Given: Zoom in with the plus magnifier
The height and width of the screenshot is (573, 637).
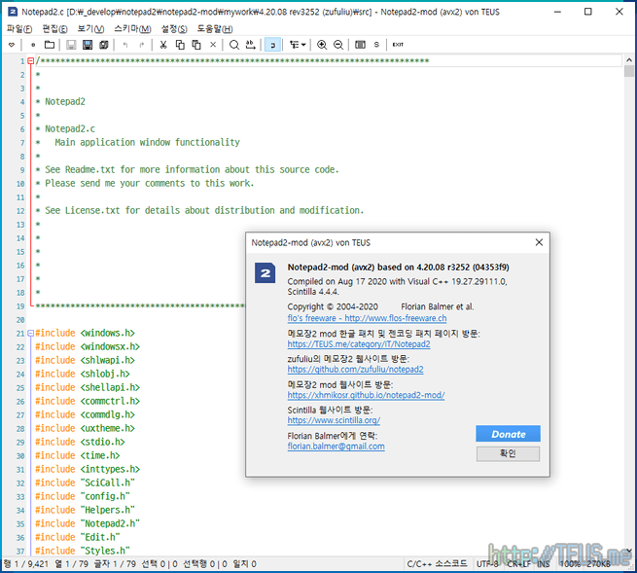Looking at the screenshot, I should point(322,45).
